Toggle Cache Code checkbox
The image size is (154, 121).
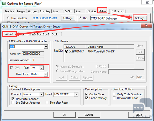pos(87,94)
